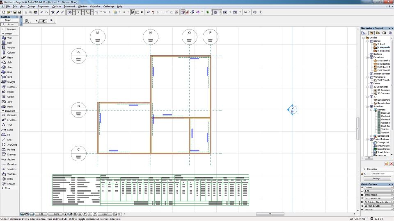
Task: Select the Marquee tool
Action: (11, 29)
